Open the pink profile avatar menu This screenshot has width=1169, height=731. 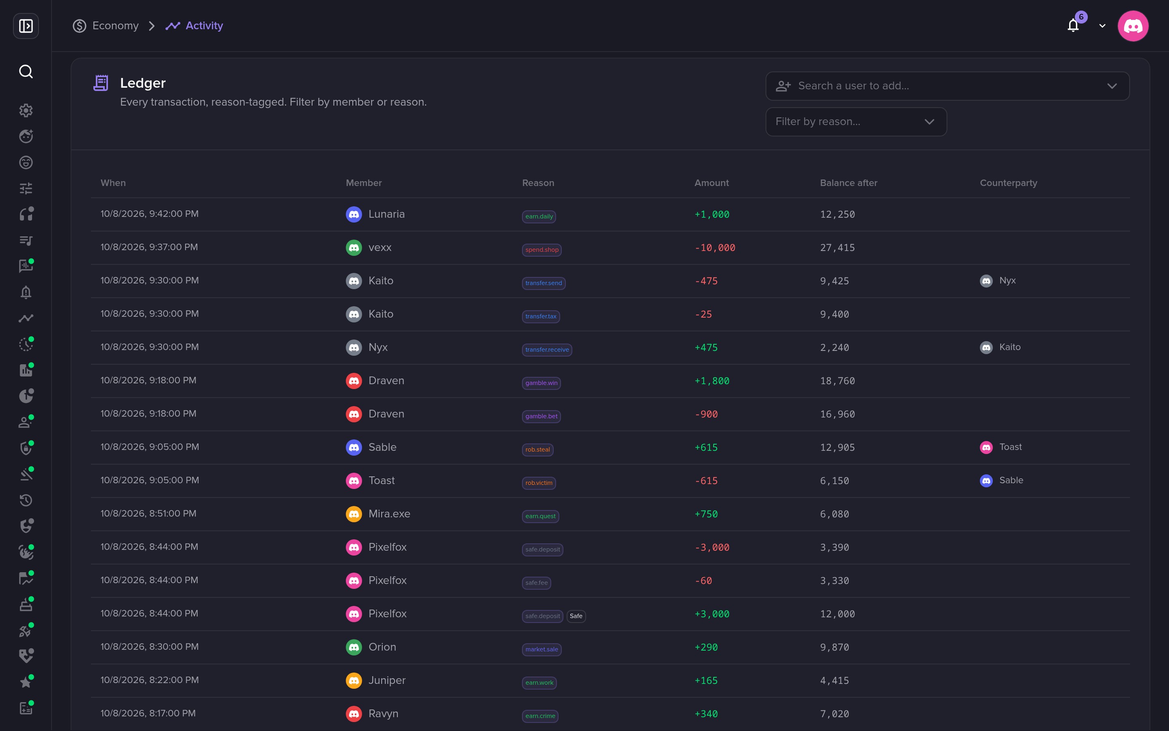pos(1133,26)
